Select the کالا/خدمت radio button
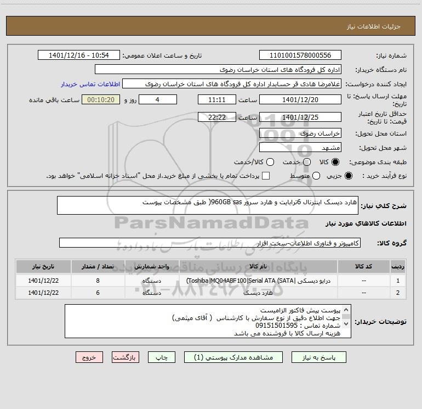422x409 pixels. point(270,162)
